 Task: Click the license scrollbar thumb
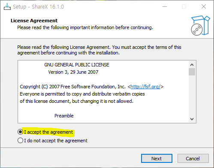(192, 72)
